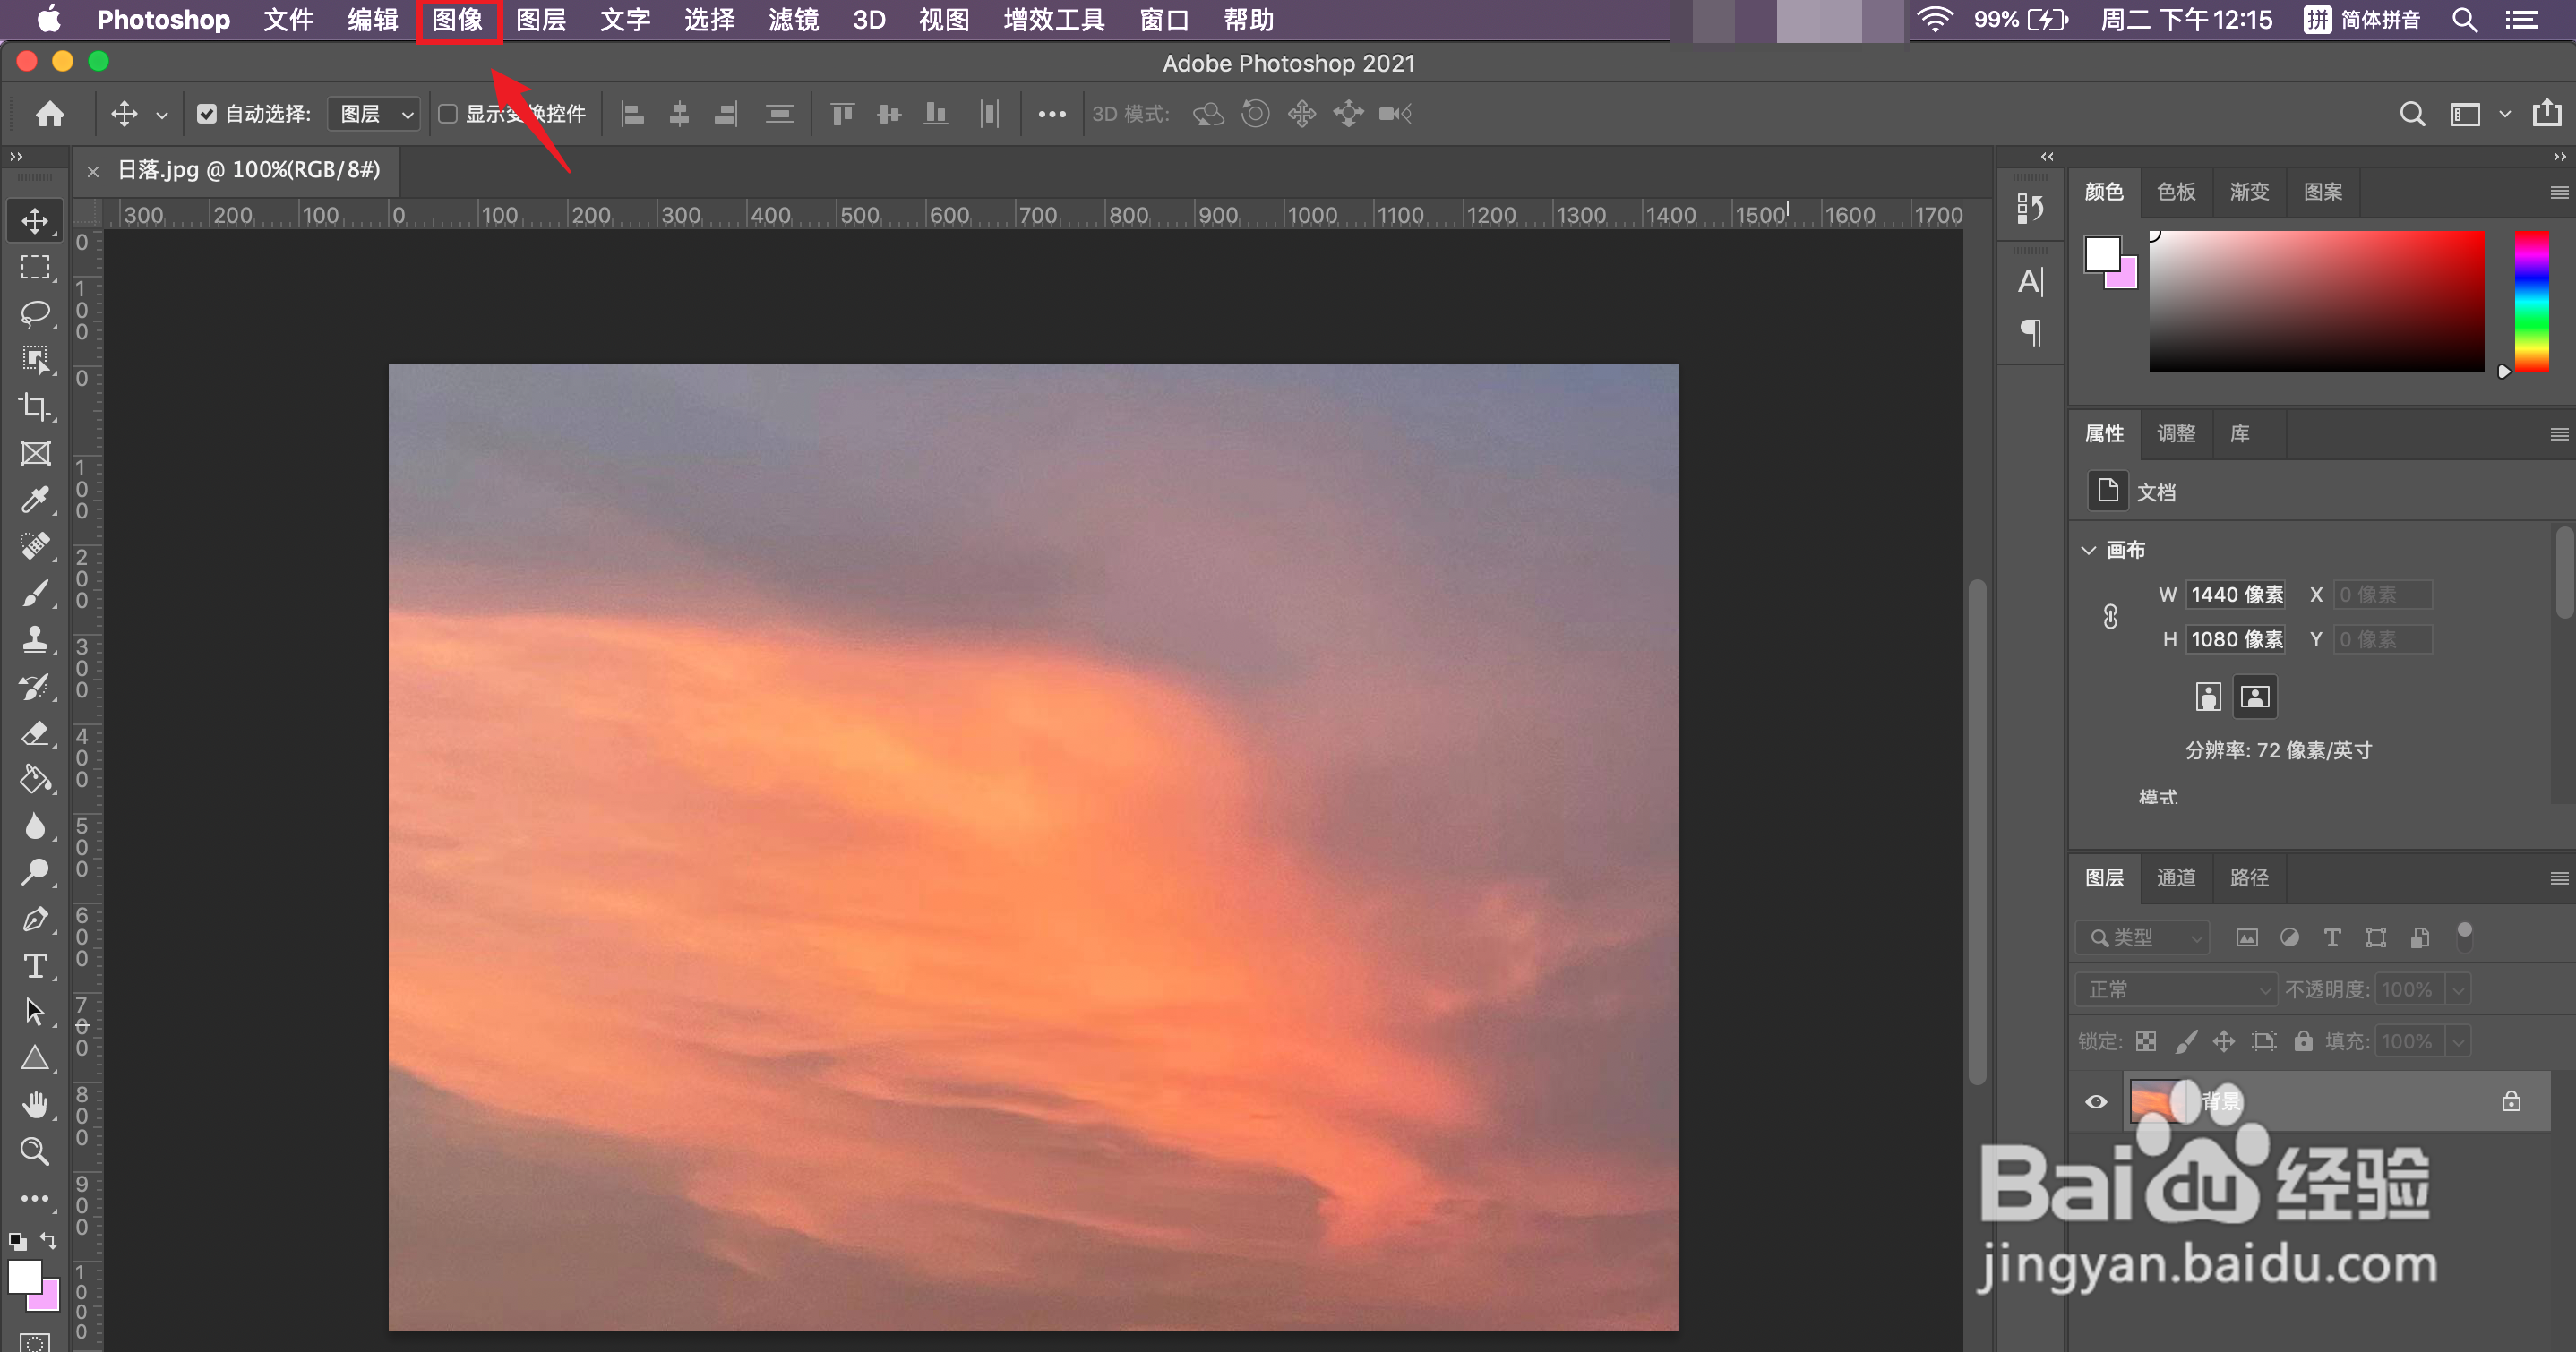The height and width of the screenshot is (1352, 2576).
Task: Select the Lasso tool
Action: (35, 313)
